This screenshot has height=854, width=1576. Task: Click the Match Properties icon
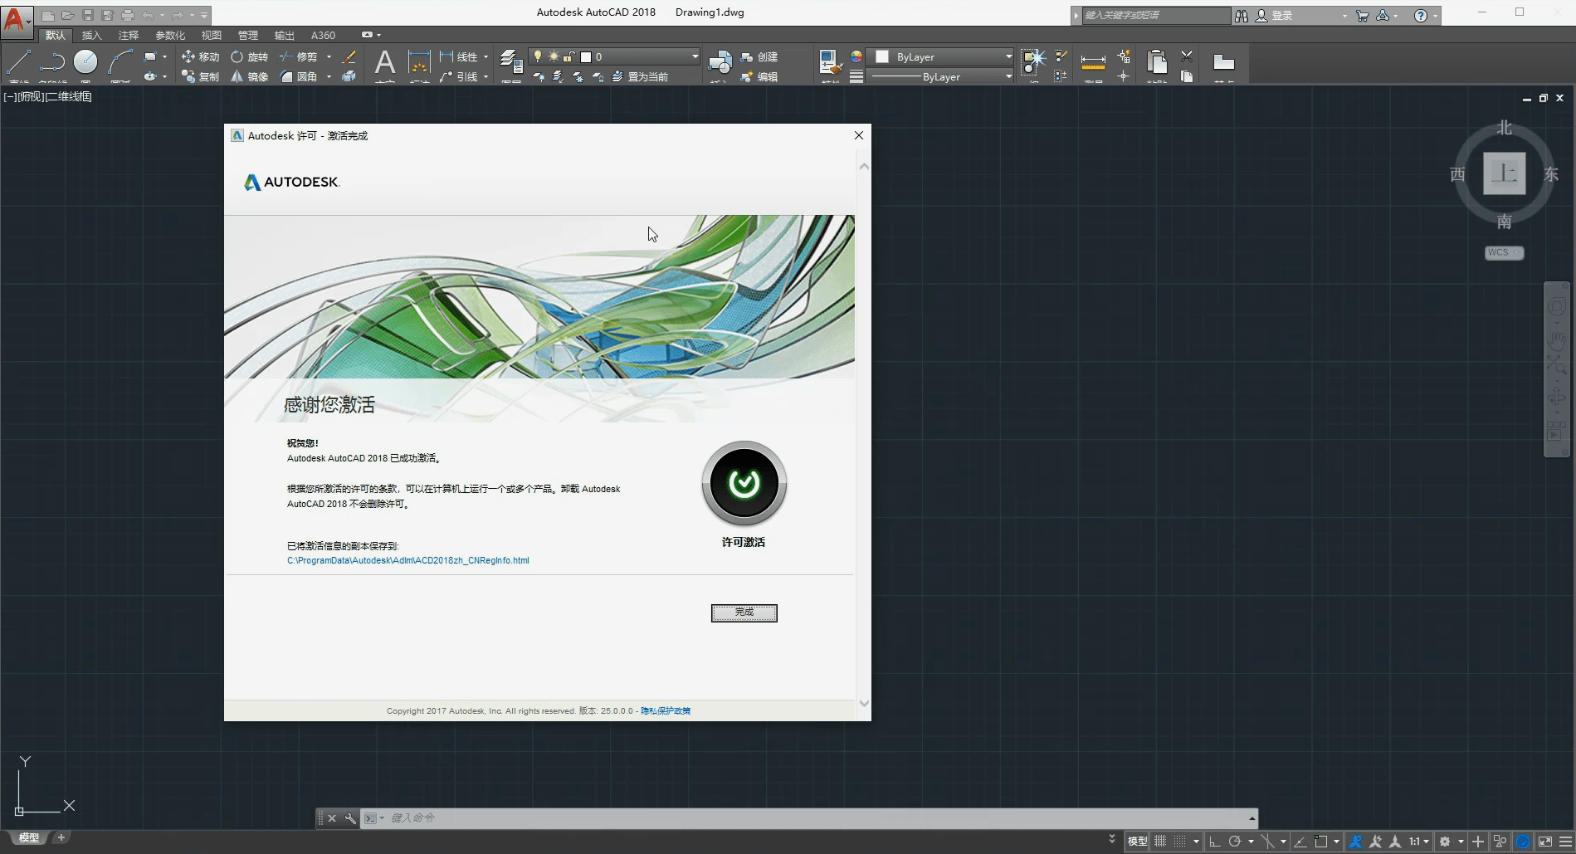(x=830, y=61)
